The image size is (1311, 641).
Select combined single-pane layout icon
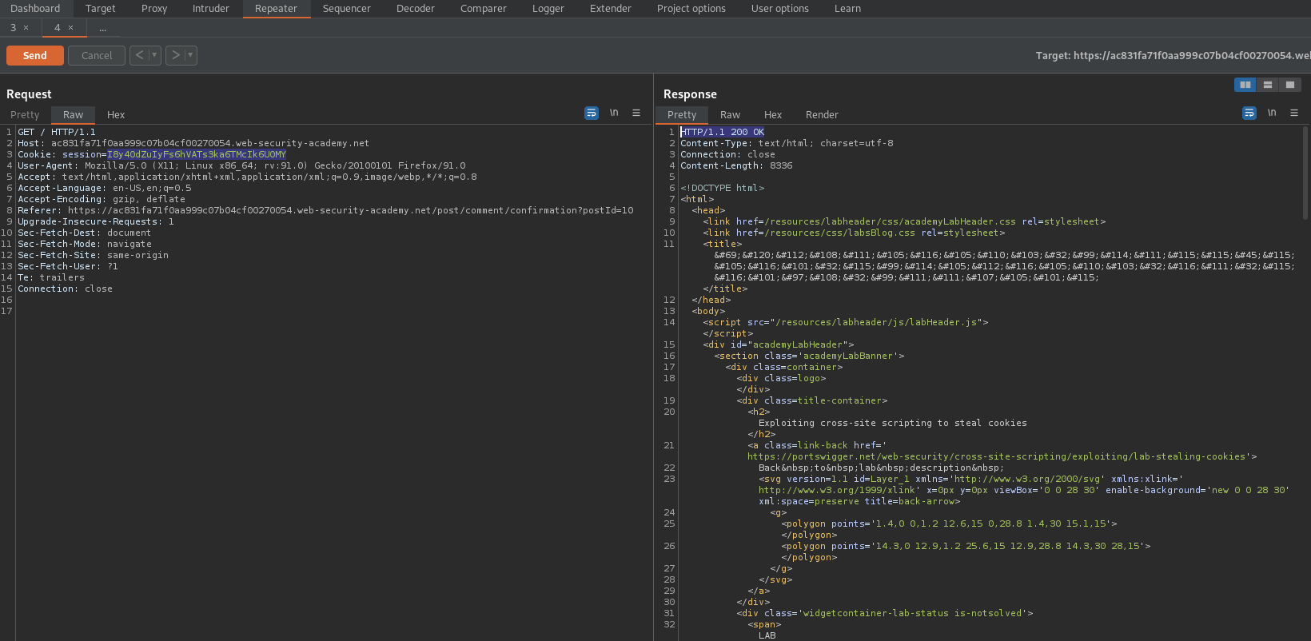click(x=1290, y=85)
